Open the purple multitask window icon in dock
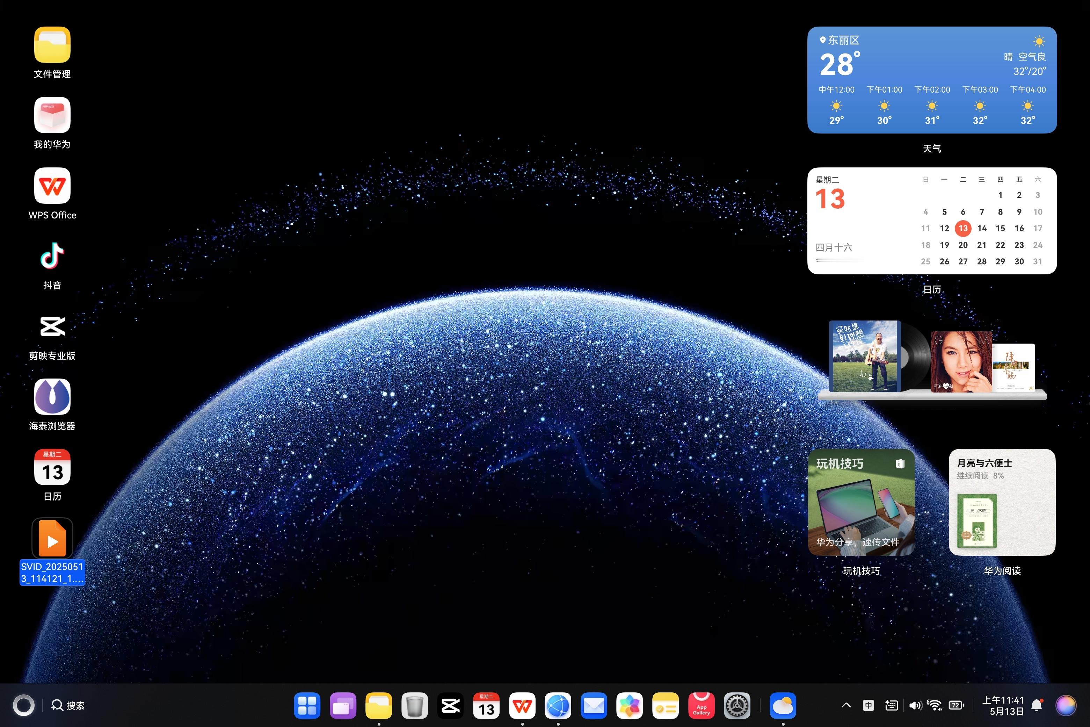The image size is (1090, 727). tap(343, 706)
